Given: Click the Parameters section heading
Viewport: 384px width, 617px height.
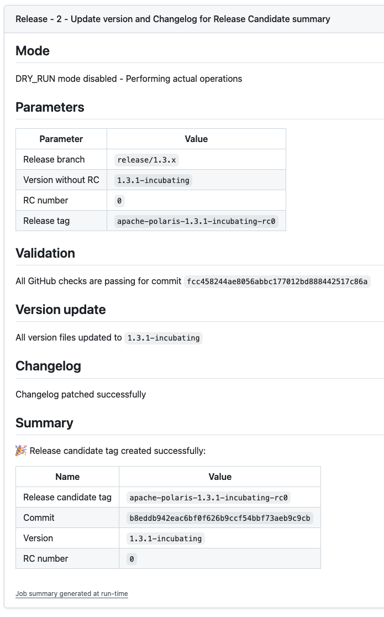Looking at the screenshot, I should point(50,107).
